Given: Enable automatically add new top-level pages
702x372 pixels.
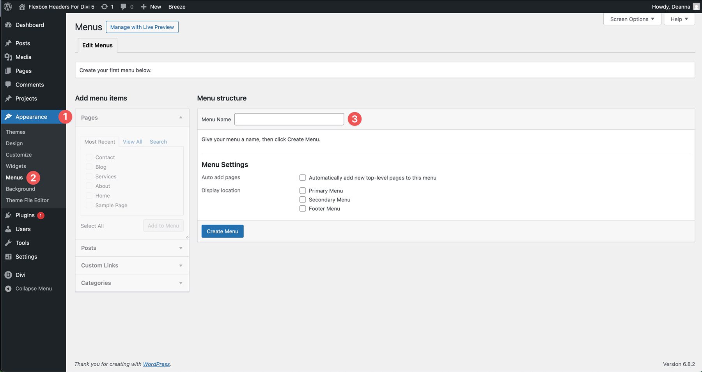Looking at the screenshot, I should (x=303, y=177).
